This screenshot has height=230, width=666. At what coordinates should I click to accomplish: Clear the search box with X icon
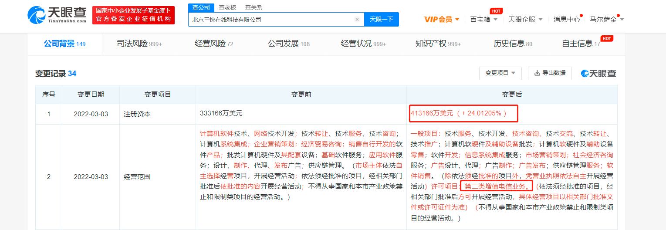[x=357, y=20]
